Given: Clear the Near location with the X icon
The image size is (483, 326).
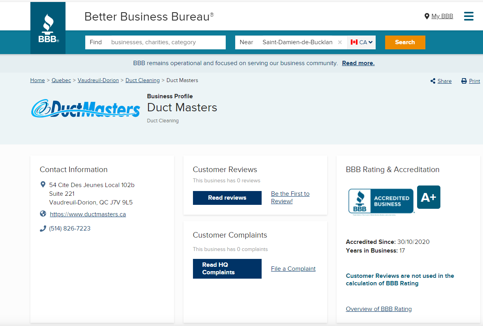Looking at the screenshot, I should click(340, 42).
